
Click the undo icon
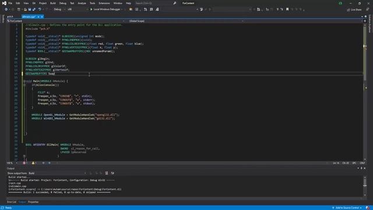[40, 9]
